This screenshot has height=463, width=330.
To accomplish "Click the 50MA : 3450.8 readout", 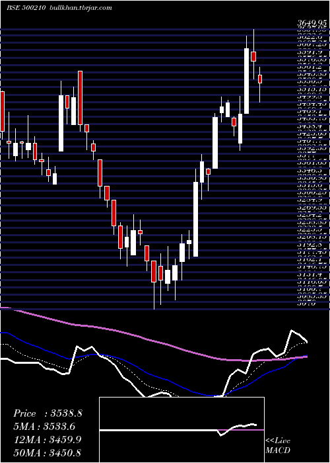I will (x=47, y=452).
